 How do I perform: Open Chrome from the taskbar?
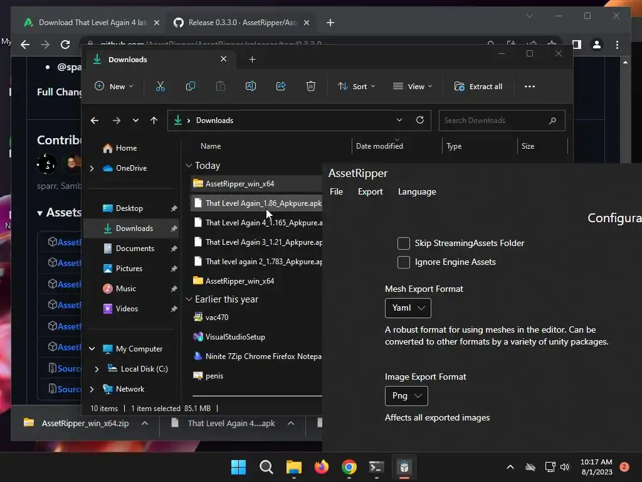click(349, 467)
